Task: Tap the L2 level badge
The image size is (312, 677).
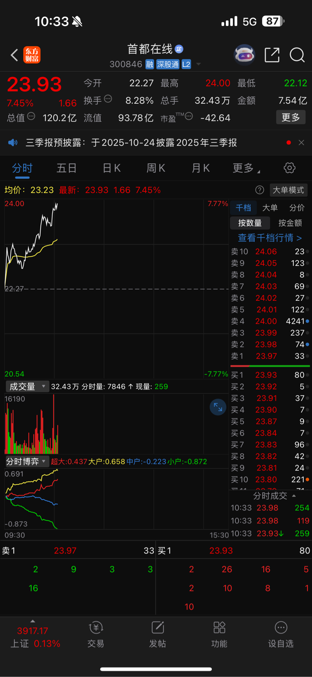Action: tap(186, 64)
